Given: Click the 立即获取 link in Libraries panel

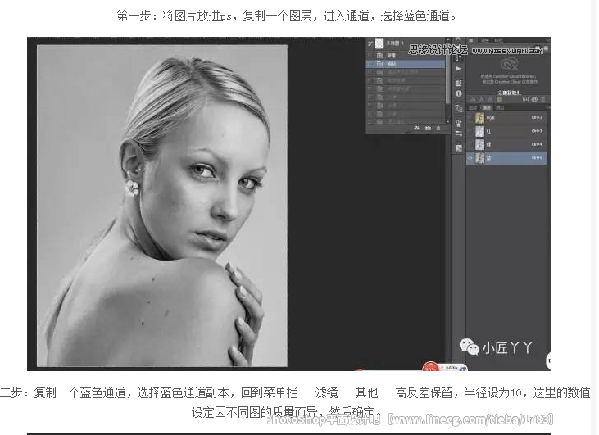Looking at the screenshot, I should 509,93.
